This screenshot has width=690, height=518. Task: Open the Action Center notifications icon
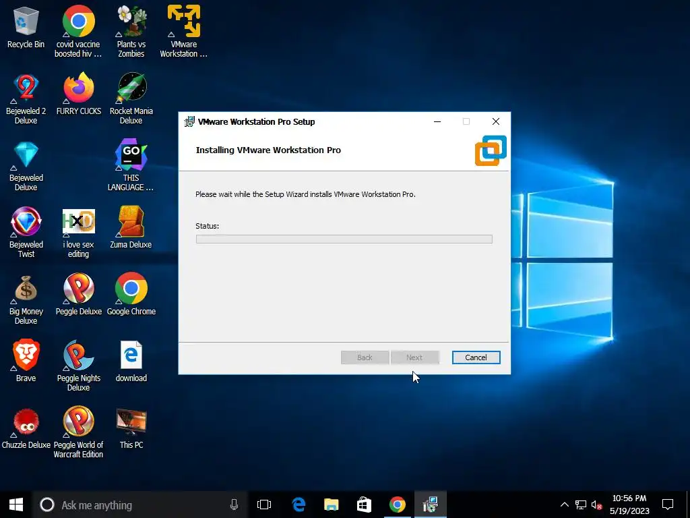click(x=668, y=505)
